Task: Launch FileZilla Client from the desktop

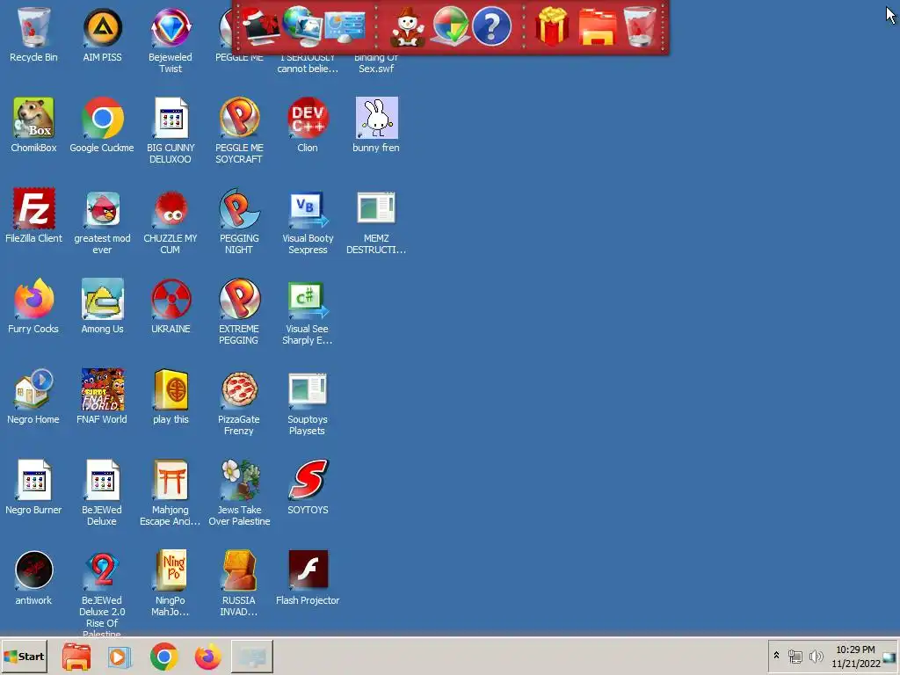Action: tap(33, 215)
